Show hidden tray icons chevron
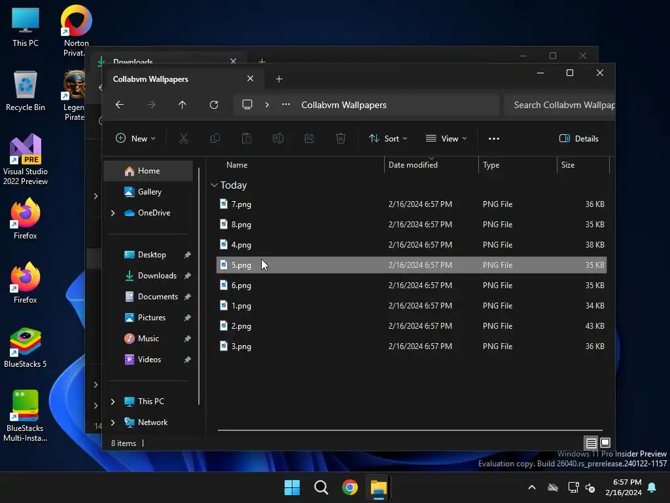The image size is (670, 503). point(532,487)
